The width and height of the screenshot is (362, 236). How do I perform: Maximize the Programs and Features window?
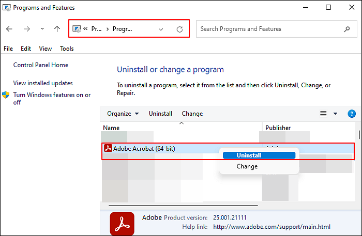(328, 7)
